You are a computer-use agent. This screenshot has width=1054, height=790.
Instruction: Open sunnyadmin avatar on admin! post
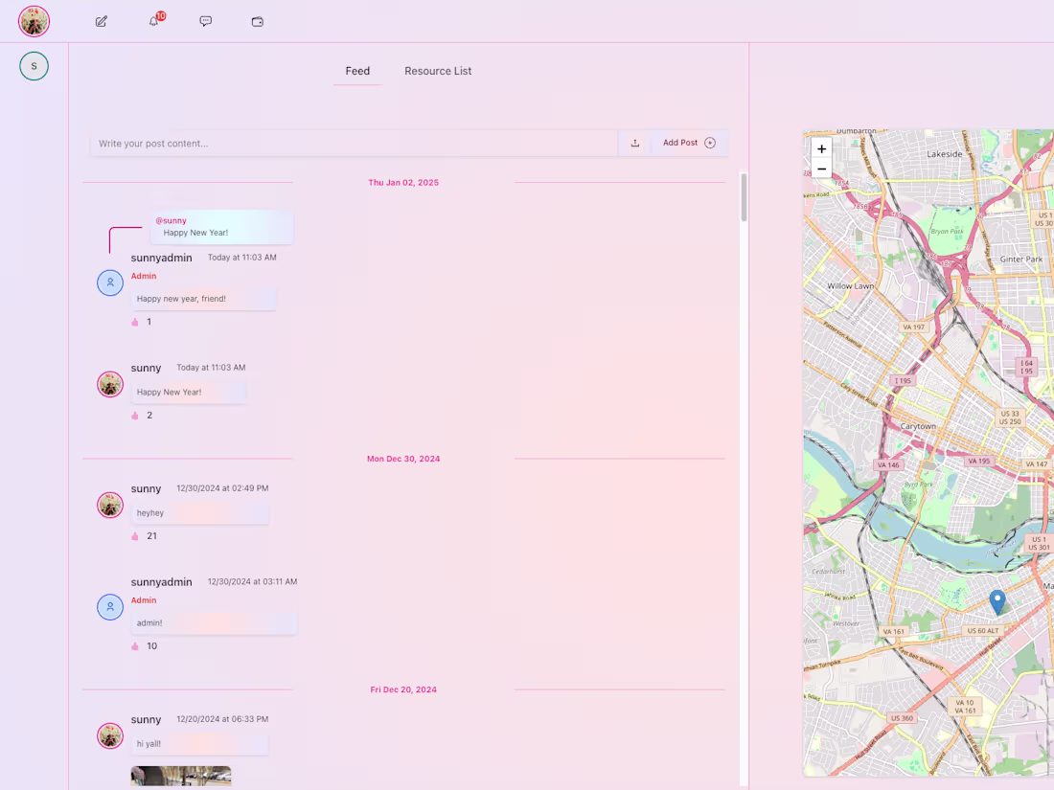click(x=110, y=607)
